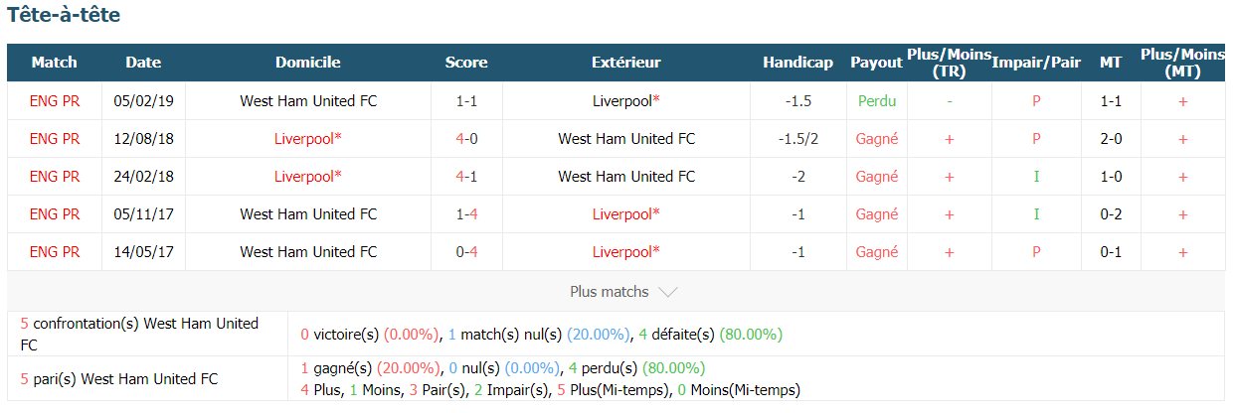Select the green I marker on 24/02/18 row

(1036, 177)
